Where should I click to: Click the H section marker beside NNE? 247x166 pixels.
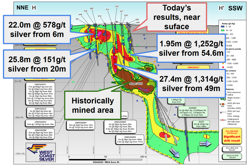34,8
